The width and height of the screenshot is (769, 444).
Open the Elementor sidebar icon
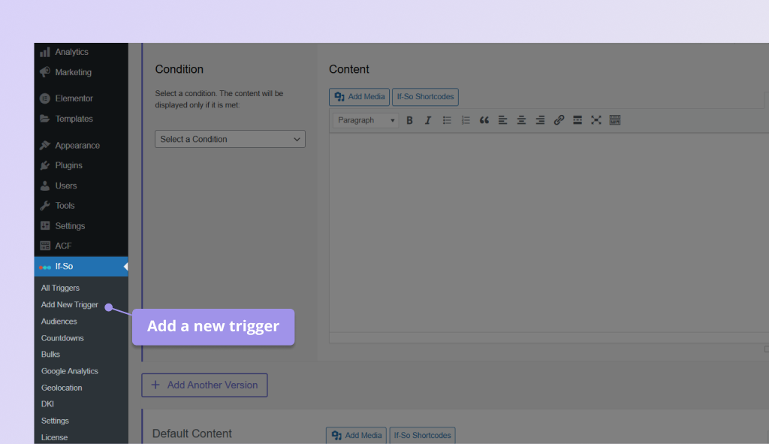(47, 98)
